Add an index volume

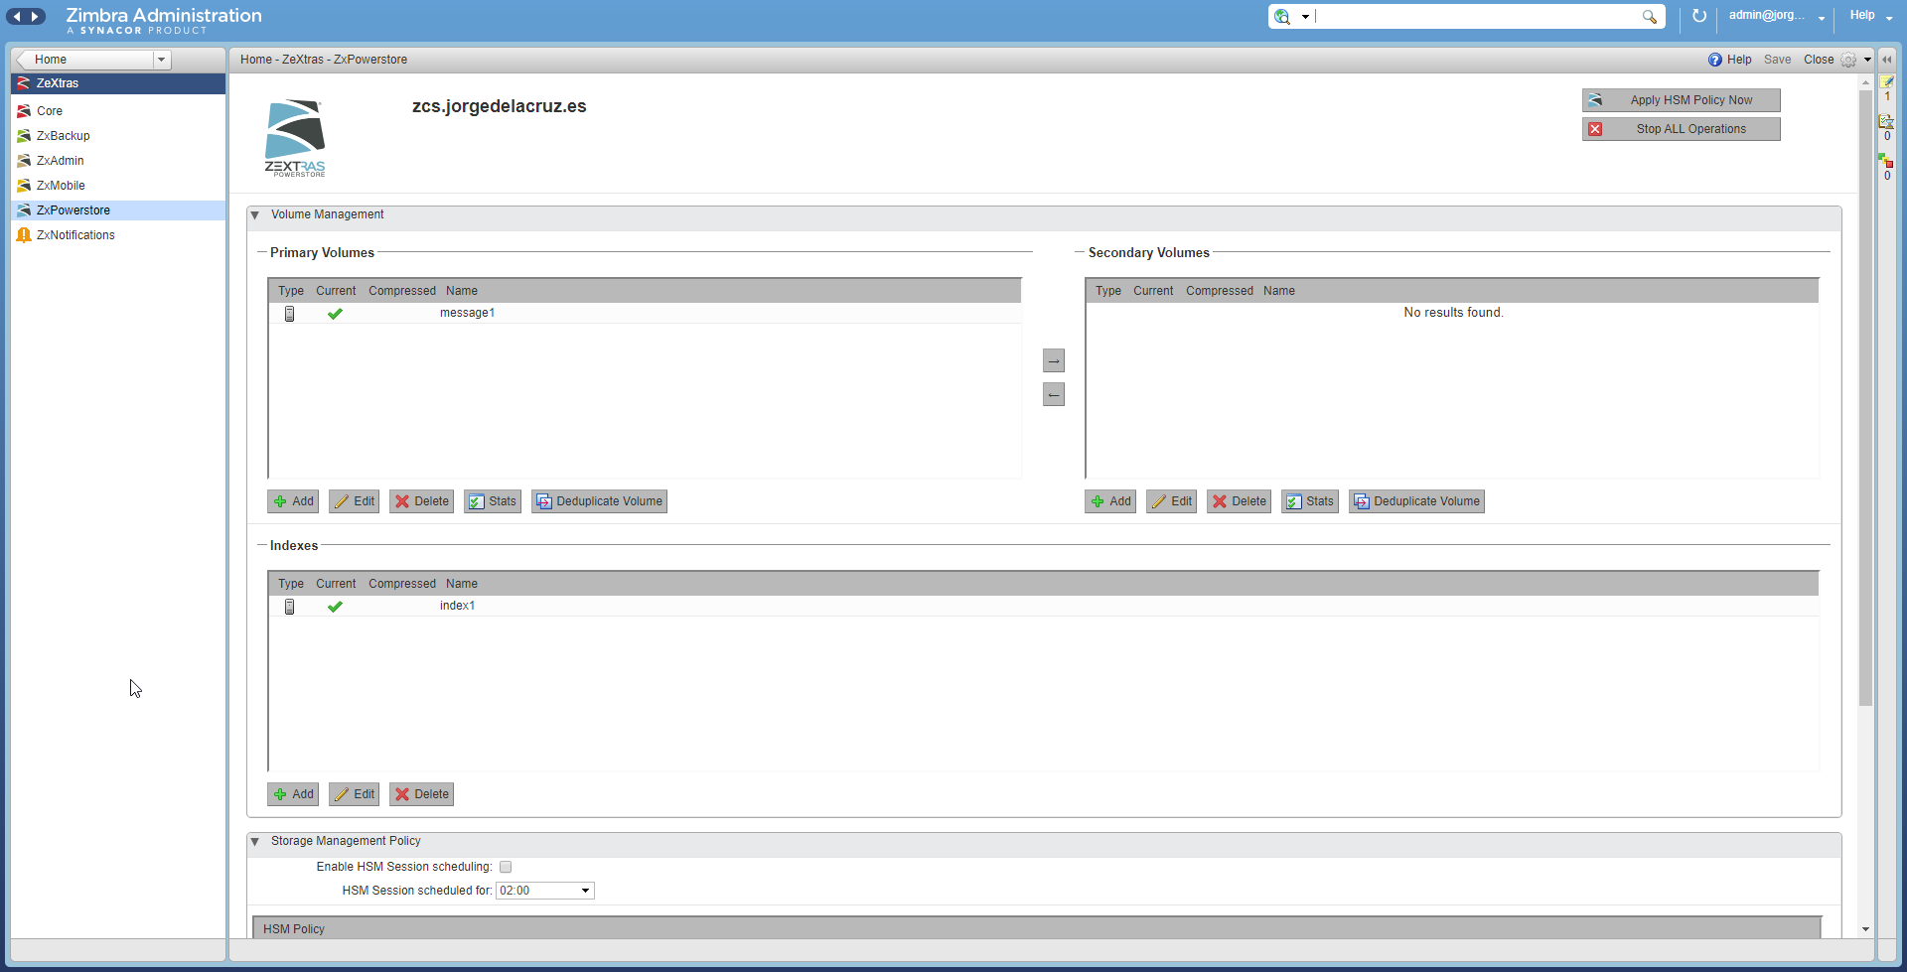[293, 794]
